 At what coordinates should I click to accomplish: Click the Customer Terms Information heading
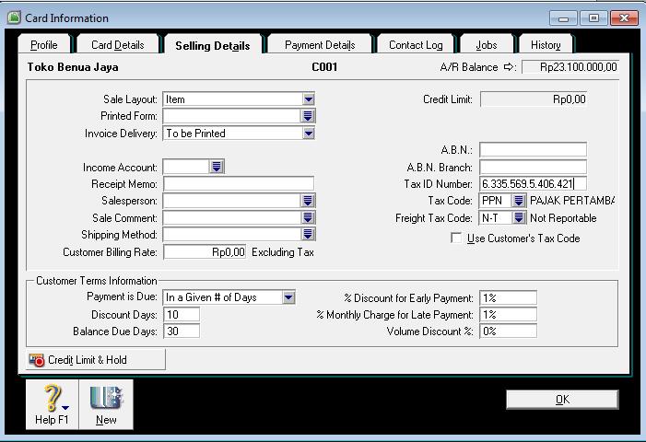(97, 281)
